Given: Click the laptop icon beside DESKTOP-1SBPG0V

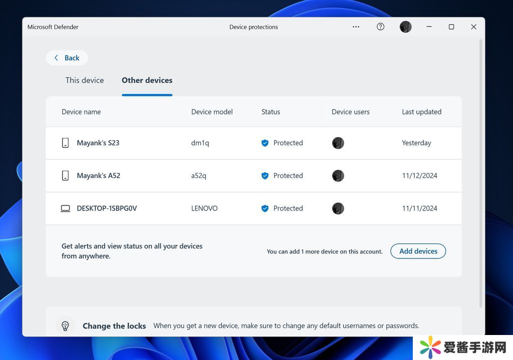Looking at the screenshot, I should click(x=65, y=208).
